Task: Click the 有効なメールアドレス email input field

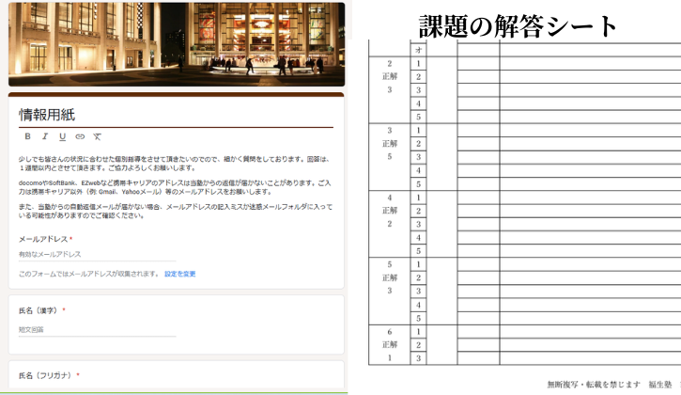Action: [x=98, y=255]
